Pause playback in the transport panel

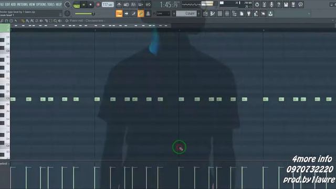pyautogui.click(x=84, y=5)
